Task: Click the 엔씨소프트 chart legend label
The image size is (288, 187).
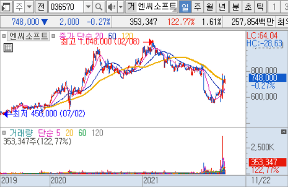Action: click(x=29, y=36)
